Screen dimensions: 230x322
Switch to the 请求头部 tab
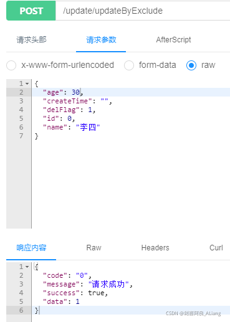[31, 40]
